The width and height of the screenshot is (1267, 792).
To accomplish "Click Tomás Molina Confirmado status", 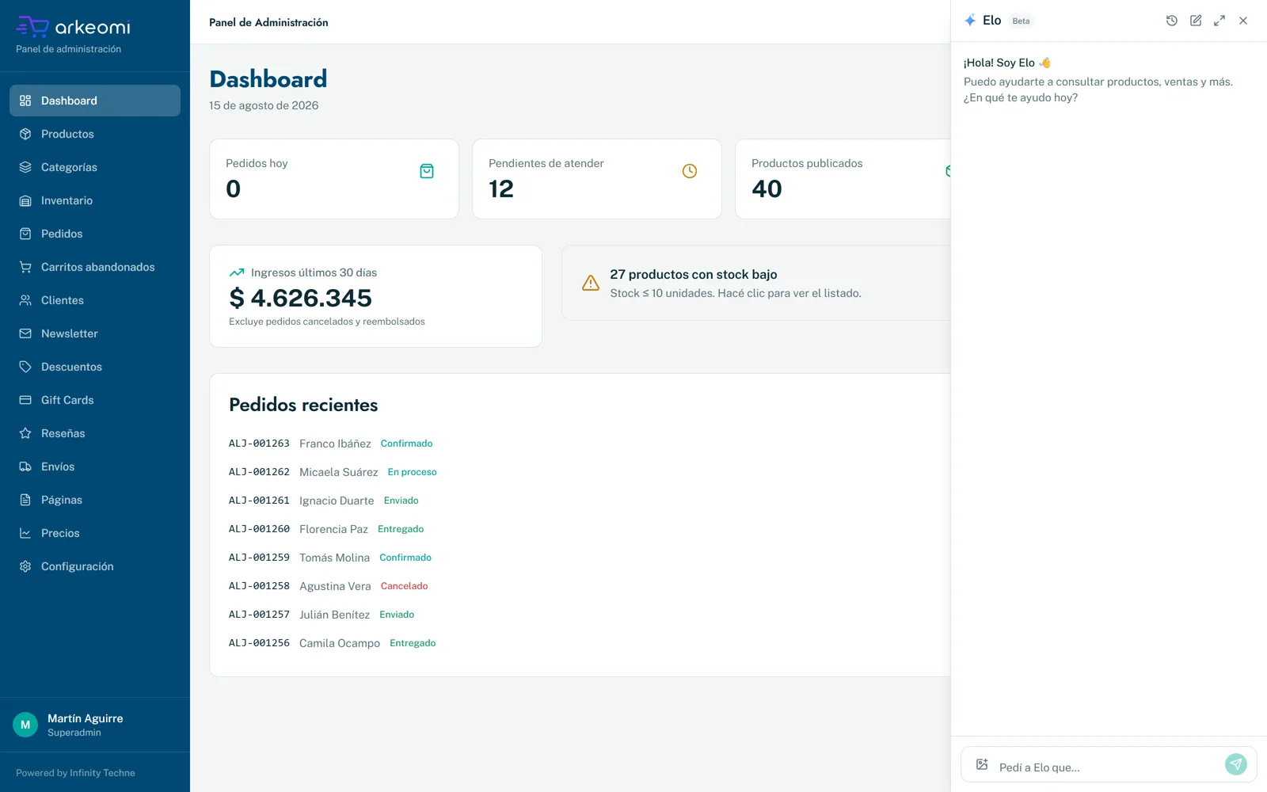I will click(x=405, y=558).
